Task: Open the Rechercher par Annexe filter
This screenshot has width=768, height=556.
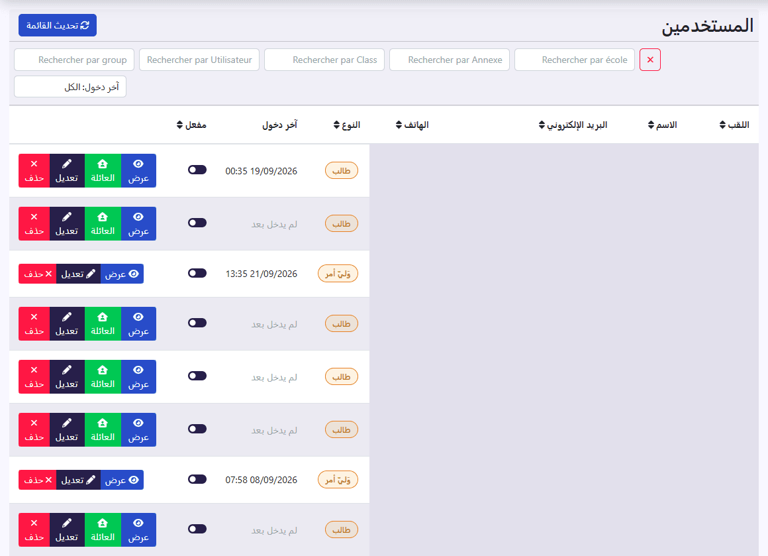Action: 450,60
